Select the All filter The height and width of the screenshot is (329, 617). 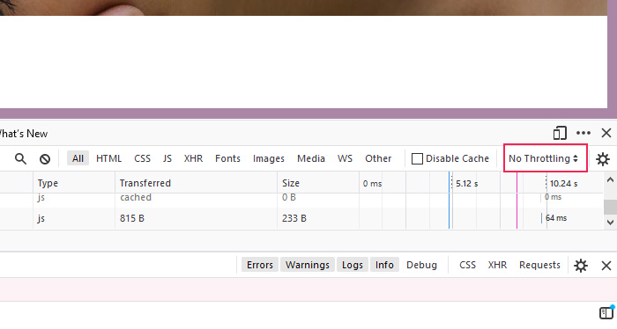[x=78, y=158]
